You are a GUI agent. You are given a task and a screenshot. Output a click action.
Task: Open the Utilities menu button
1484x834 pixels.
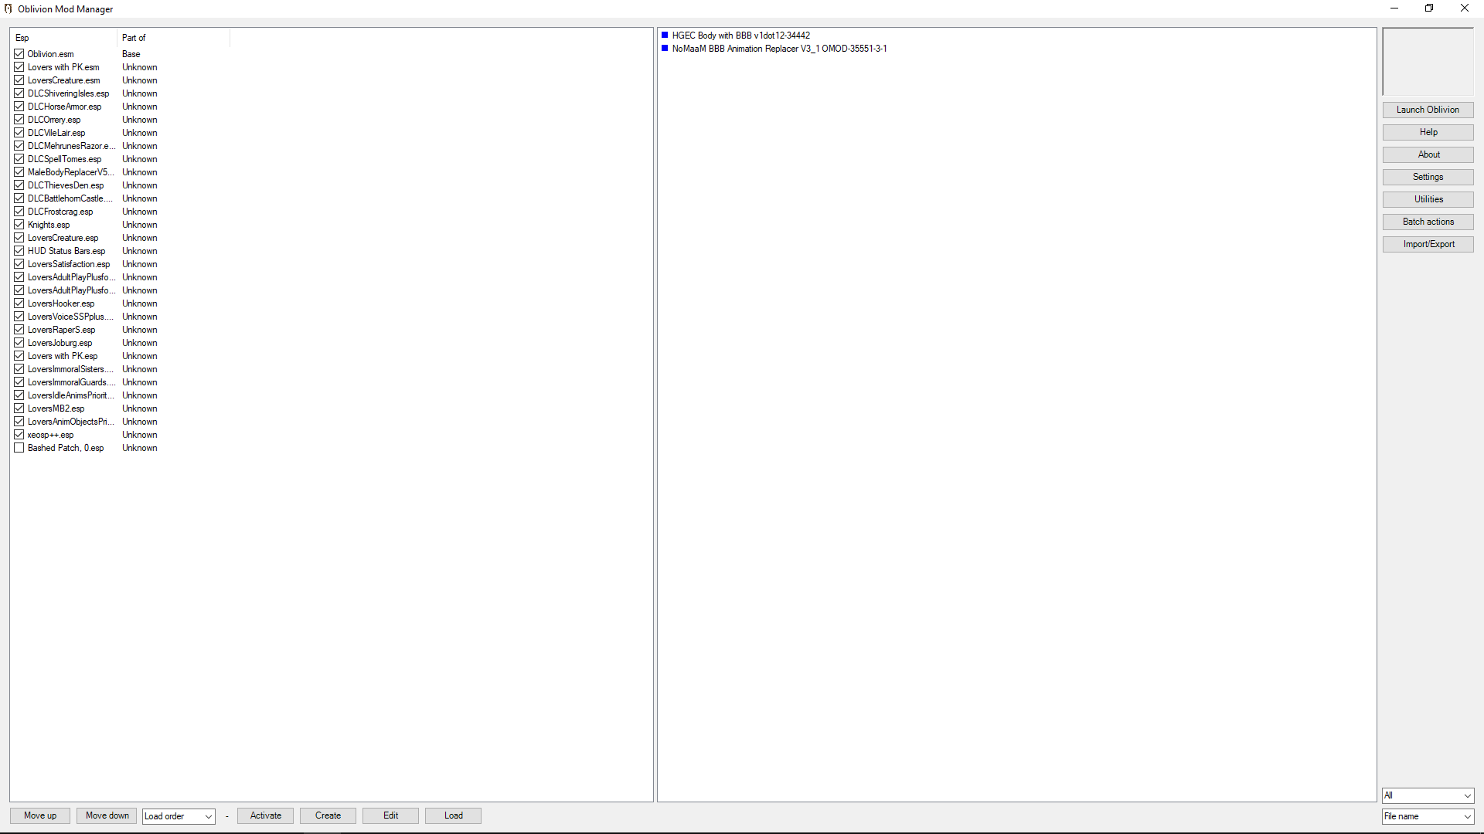1428,199
